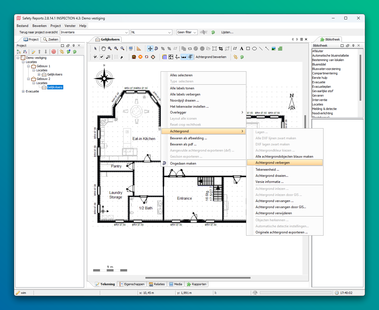Click the horizontal scrollbar under the drawing
This screenshot has height=310, width=379.
point(198,278)
